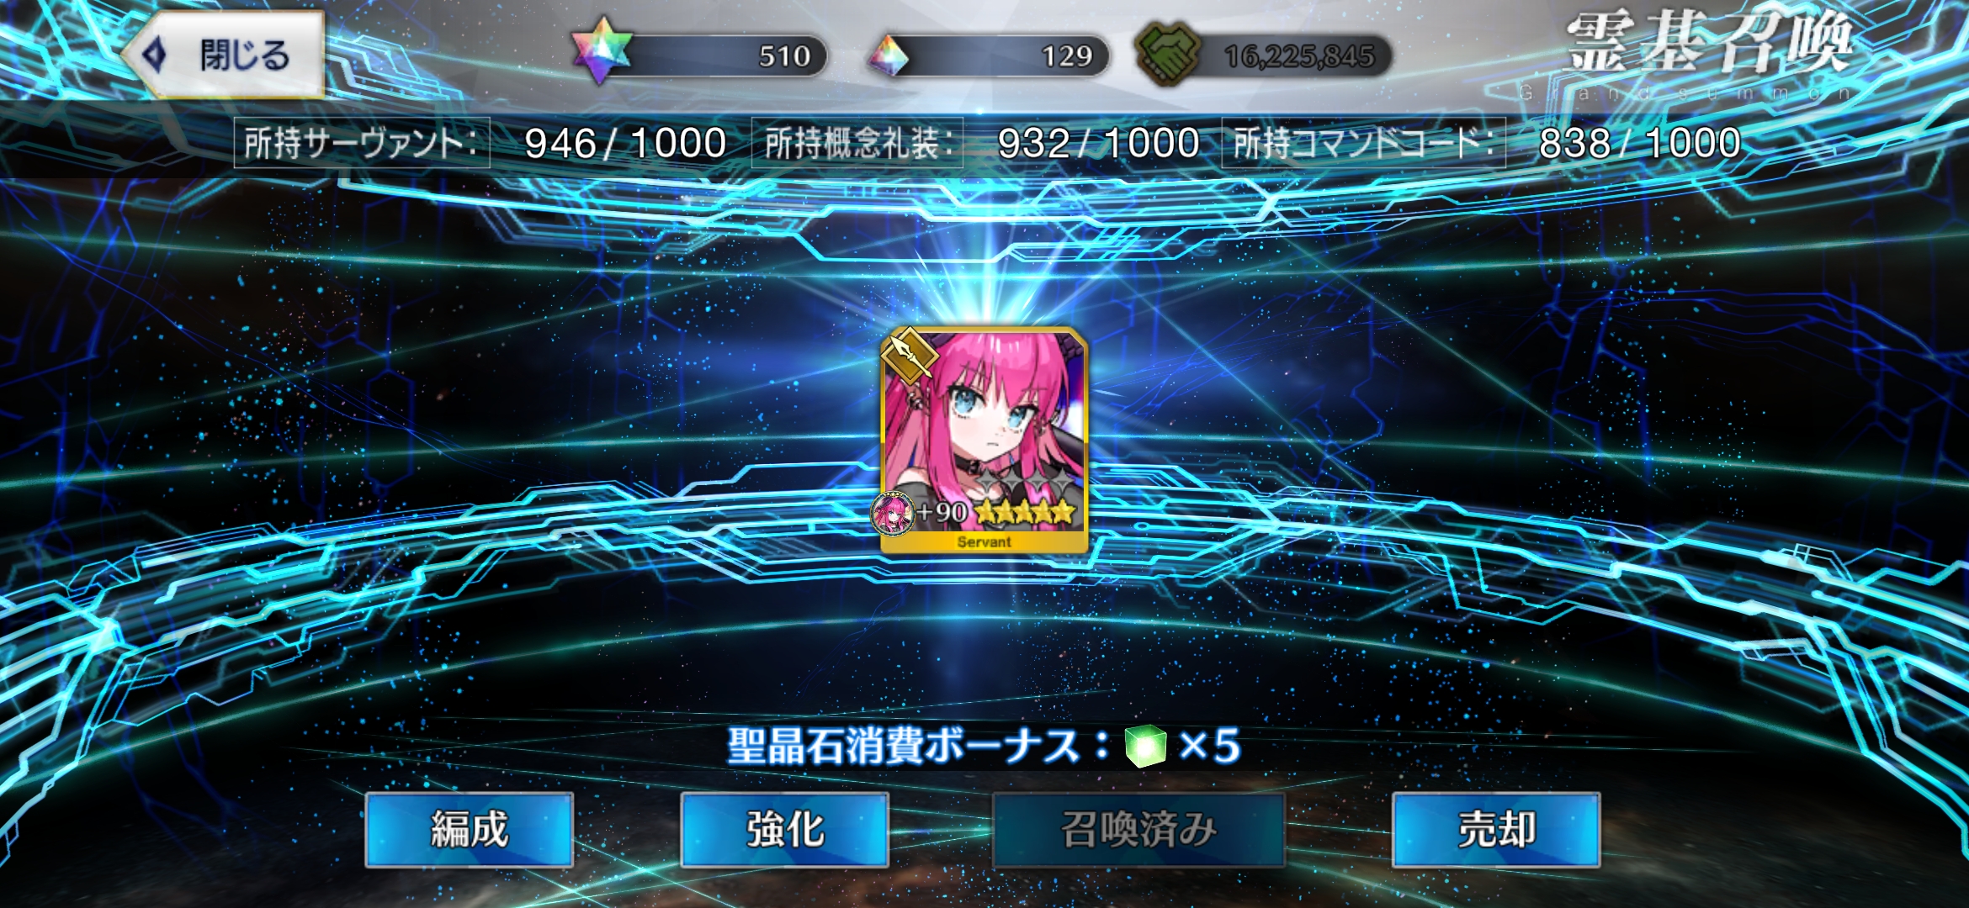1969x908 pixels.
Task: Tap the greyed 召喚済み button
Action: (1138, 830)
